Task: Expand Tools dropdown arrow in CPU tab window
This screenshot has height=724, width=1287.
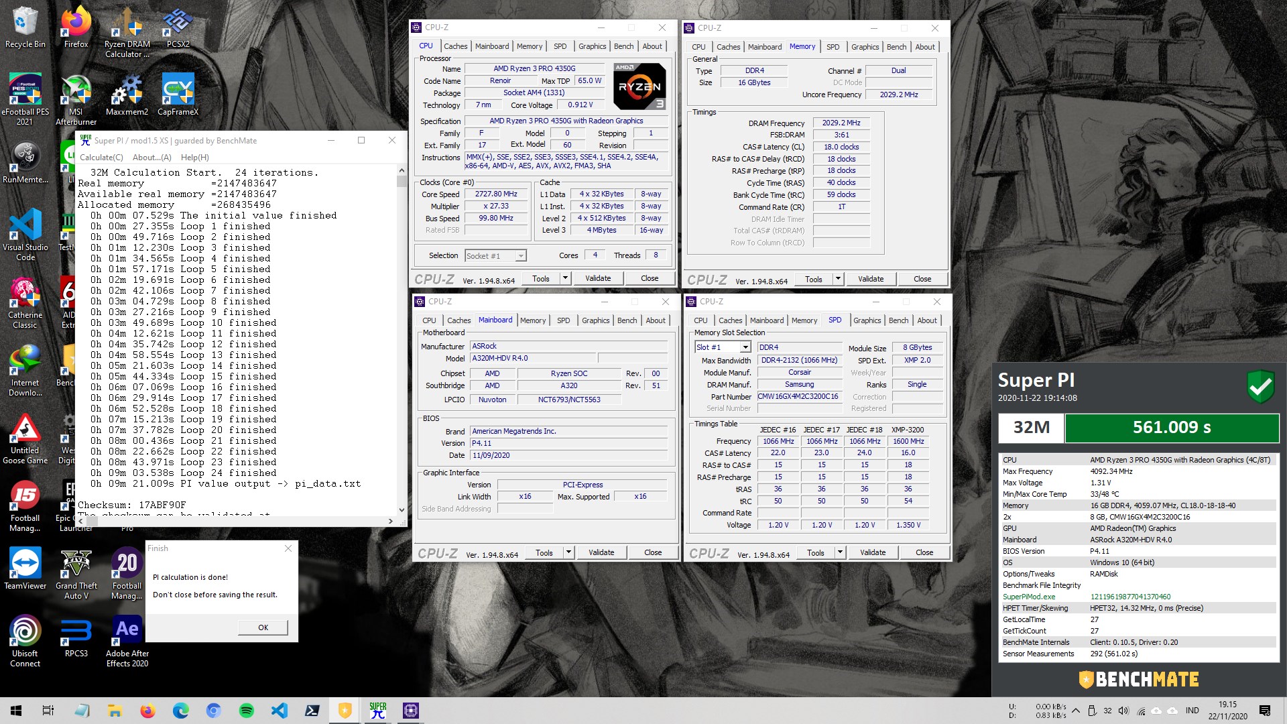Action: 565,278
